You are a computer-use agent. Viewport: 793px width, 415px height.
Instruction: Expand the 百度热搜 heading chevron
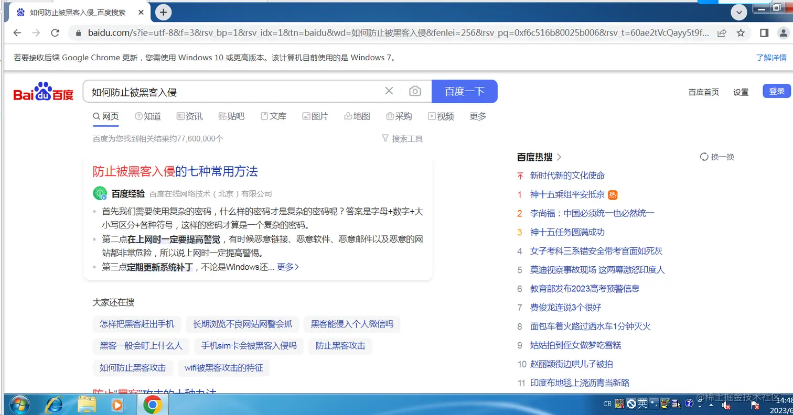(559, 157)
